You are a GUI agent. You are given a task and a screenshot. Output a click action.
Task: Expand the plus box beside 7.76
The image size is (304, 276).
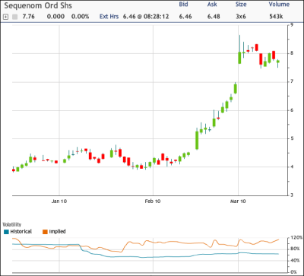click(5, 17)
